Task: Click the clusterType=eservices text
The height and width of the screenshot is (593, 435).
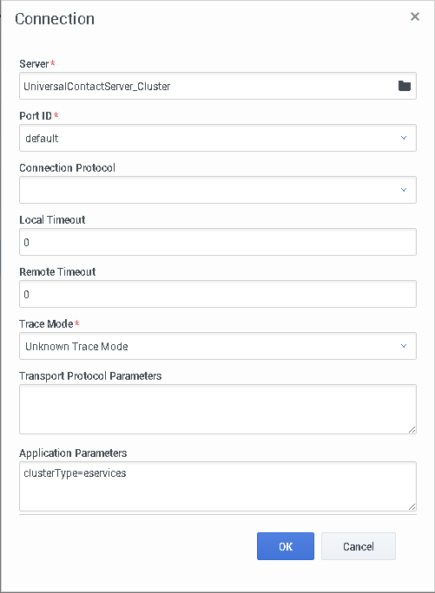Action: tap(75, 472)
